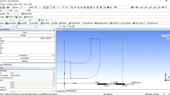Click Load BGD button
Image resolution: width=170 pixels, height=95 pixels.
(22, 23)
